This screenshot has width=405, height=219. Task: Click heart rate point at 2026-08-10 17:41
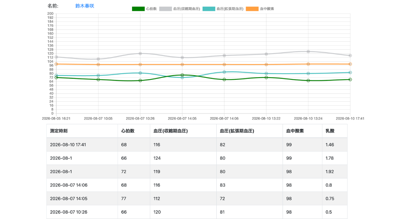[x=350, y=80]
